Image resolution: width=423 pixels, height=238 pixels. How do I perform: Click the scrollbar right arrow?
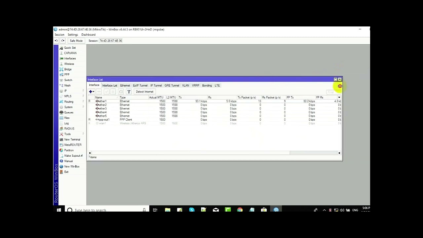coord(339,153)
